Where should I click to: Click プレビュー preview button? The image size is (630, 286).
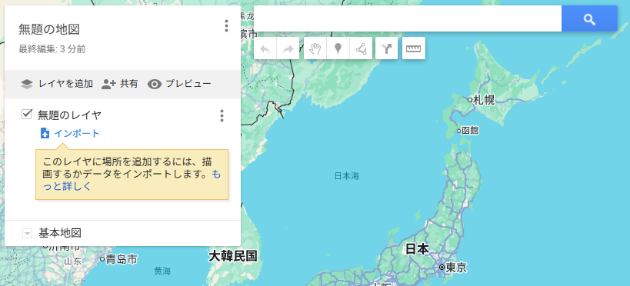point(179,84)
